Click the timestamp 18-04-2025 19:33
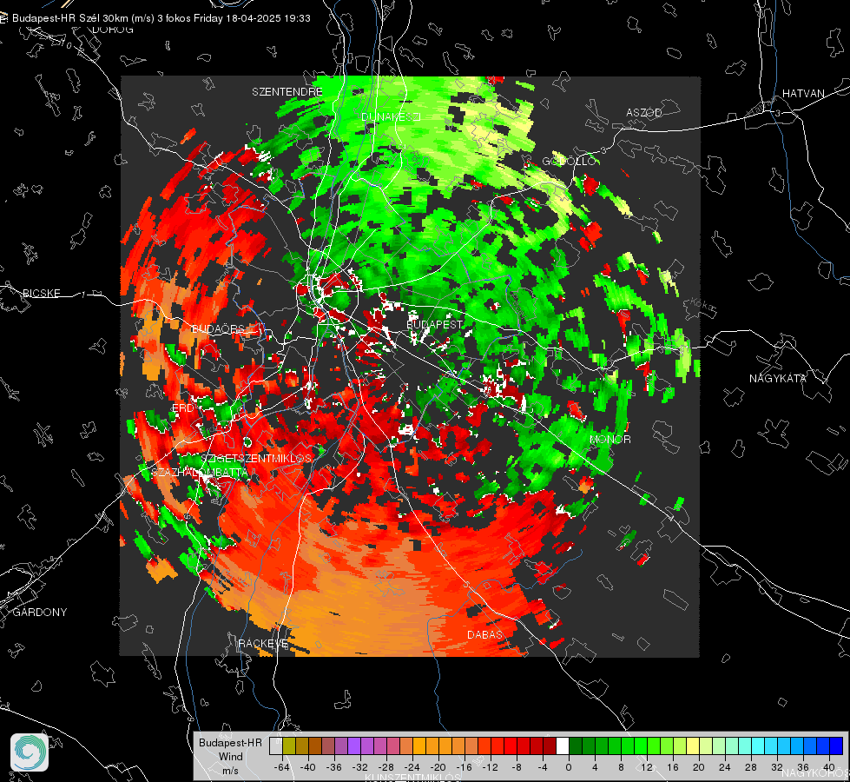This screenshot has width=850, height=782. pyautogui.click(x=268, y=18)
